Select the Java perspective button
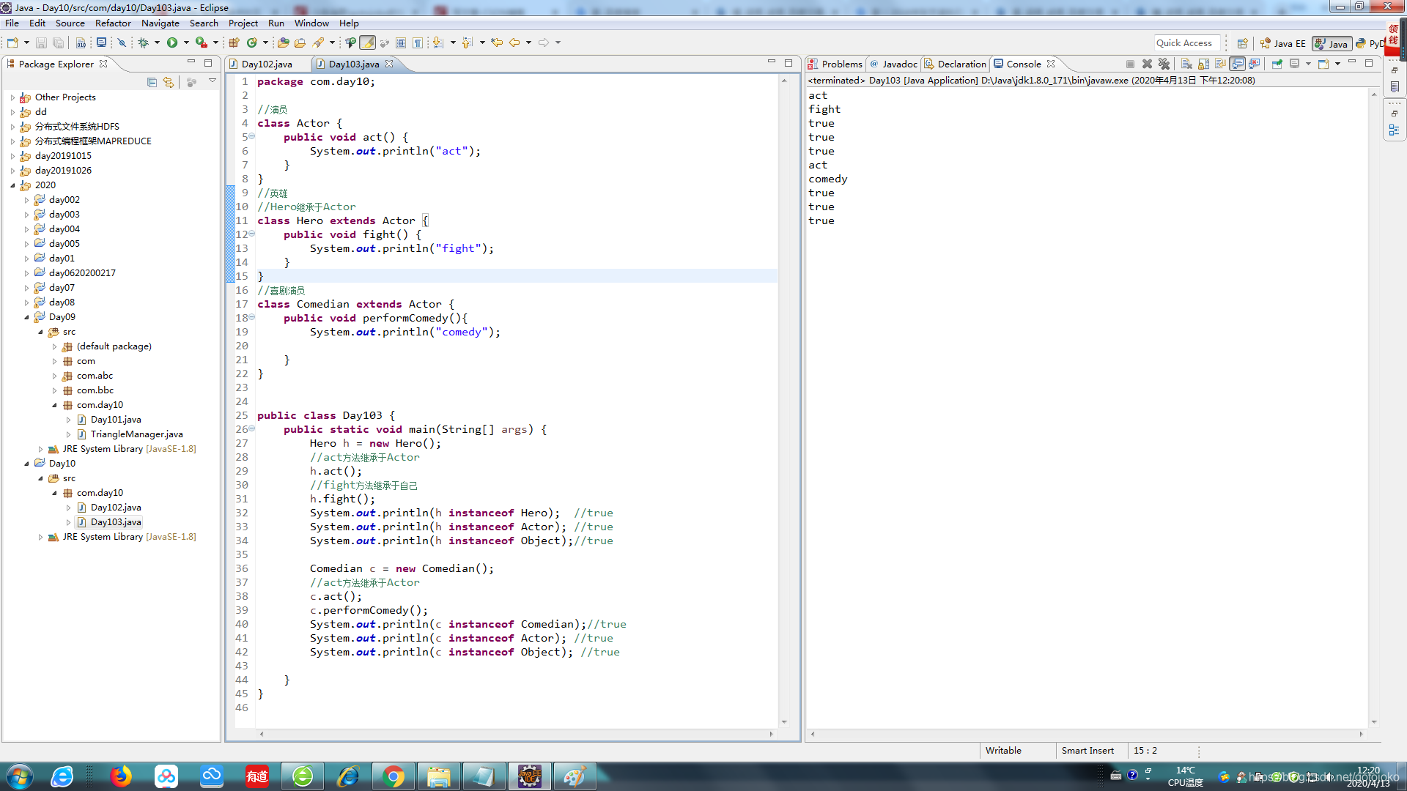The height and width of the screenshot is (791, 1407). pos(1332,43)
